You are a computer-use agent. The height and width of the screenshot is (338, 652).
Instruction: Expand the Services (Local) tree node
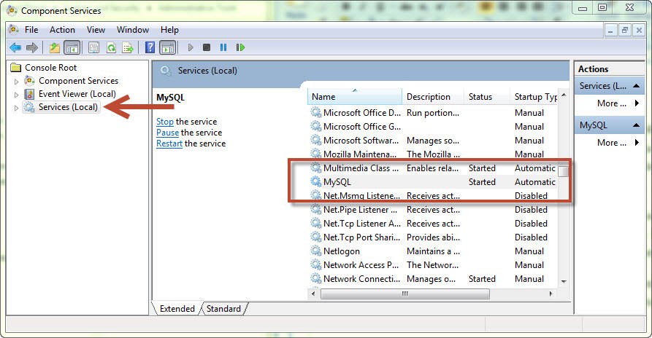16,108
